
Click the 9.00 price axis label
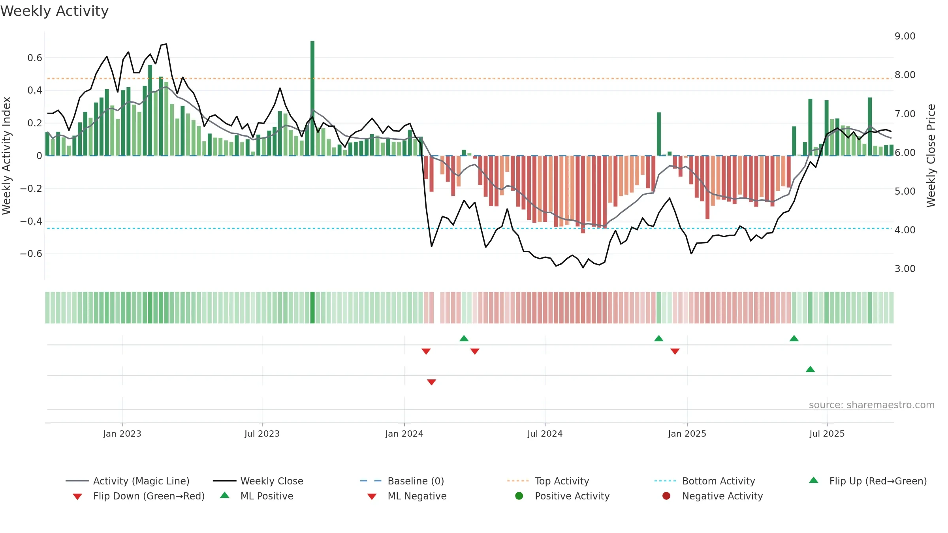tap(905, 36)
